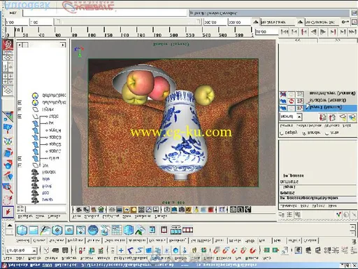The width and height of the screenshot is (358, 269).
Task: Select the Anim radio button in Layer Editor
Action: click(327, 133)
